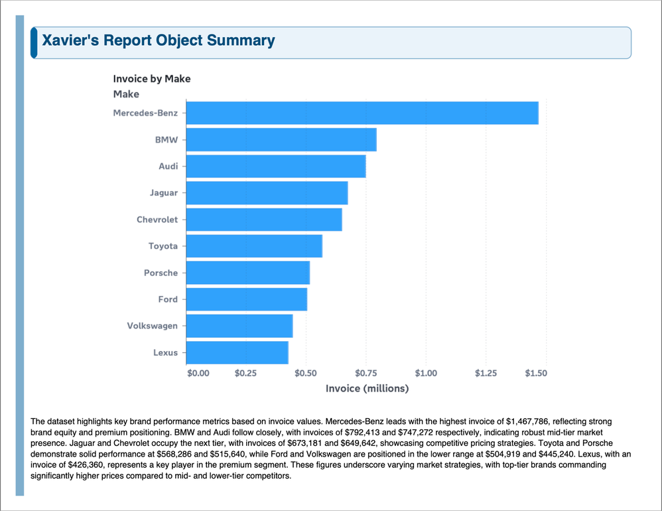
Task: Click the $0.50 axis tick label
Action: coord(306,374)
